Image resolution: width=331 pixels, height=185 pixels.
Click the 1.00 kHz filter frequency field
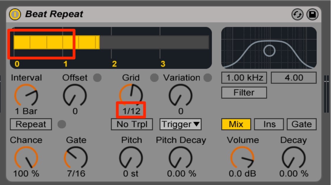[x=244, y=78]
